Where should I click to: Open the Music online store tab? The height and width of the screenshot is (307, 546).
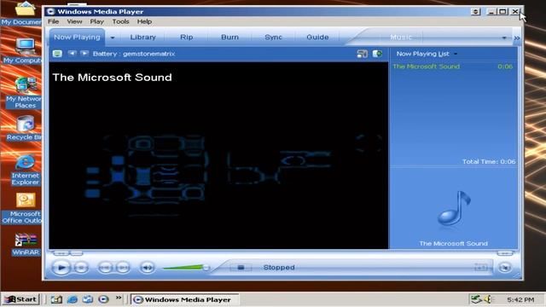tap(401, 37)
